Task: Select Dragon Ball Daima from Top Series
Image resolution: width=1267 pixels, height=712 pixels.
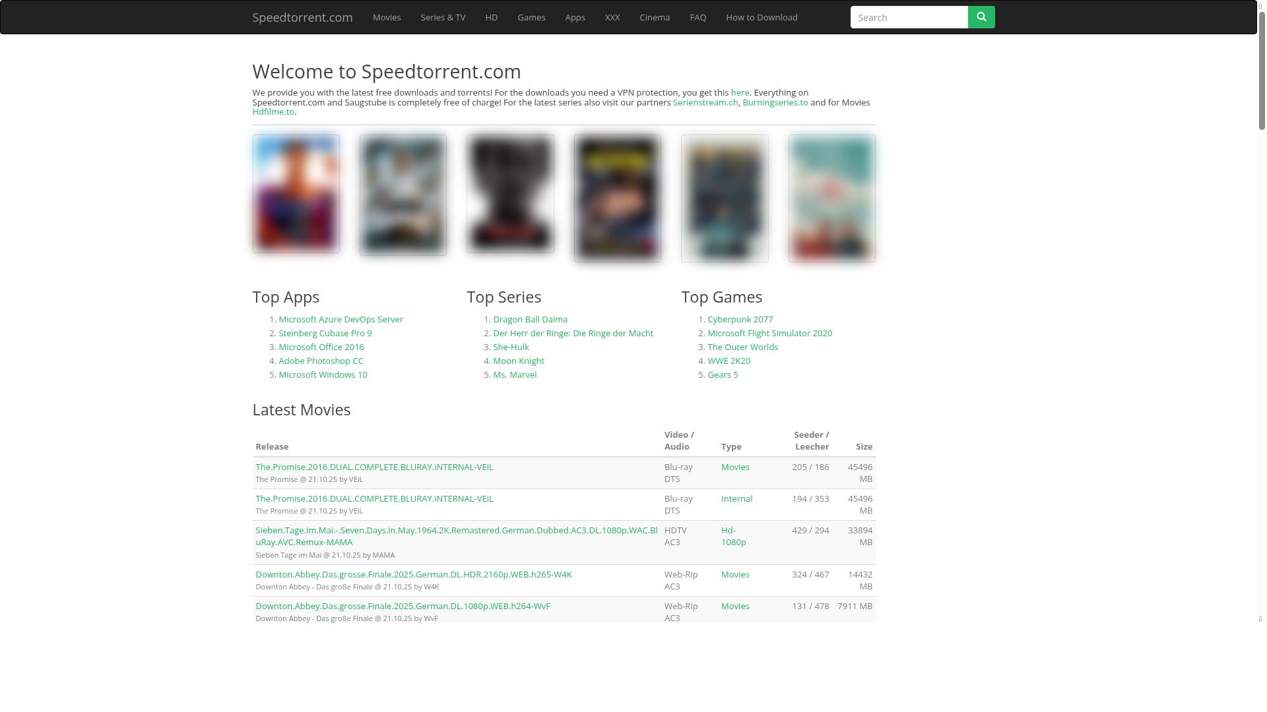Action: point(530,319)
